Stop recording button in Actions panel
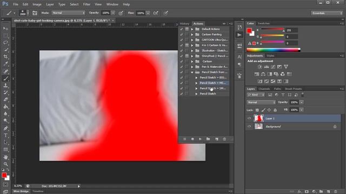346x194 pixels. (x=185, y=139)
